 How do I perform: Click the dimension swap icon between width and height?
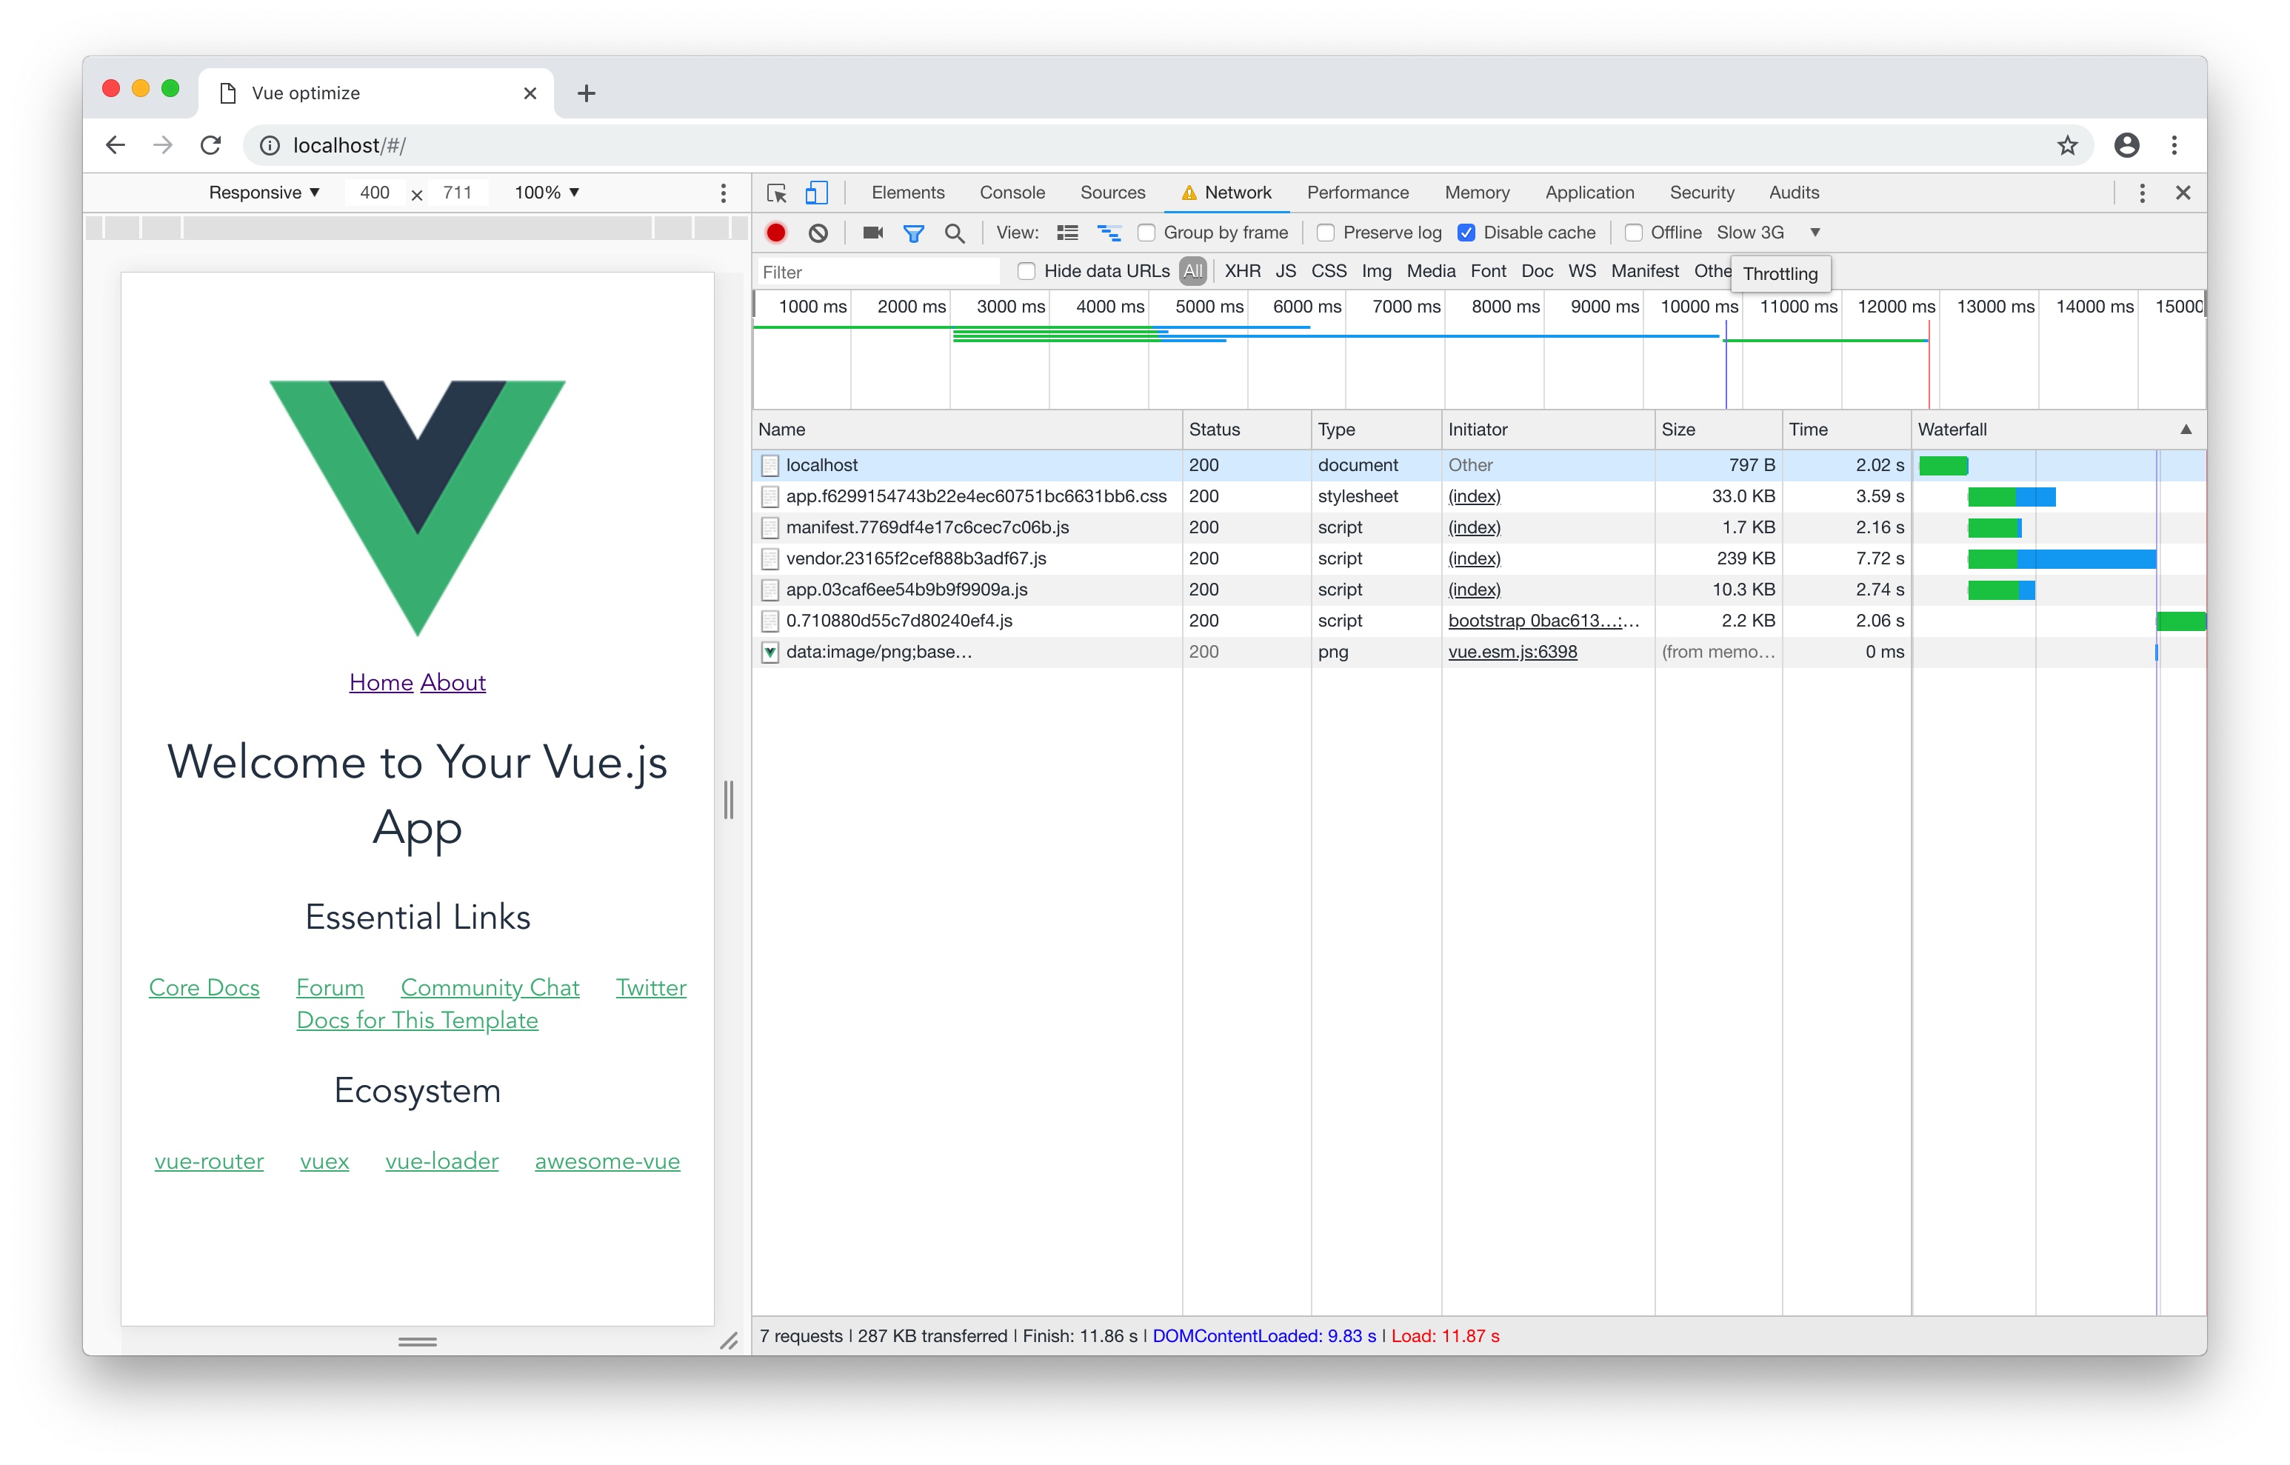click(x=416, y=195)
